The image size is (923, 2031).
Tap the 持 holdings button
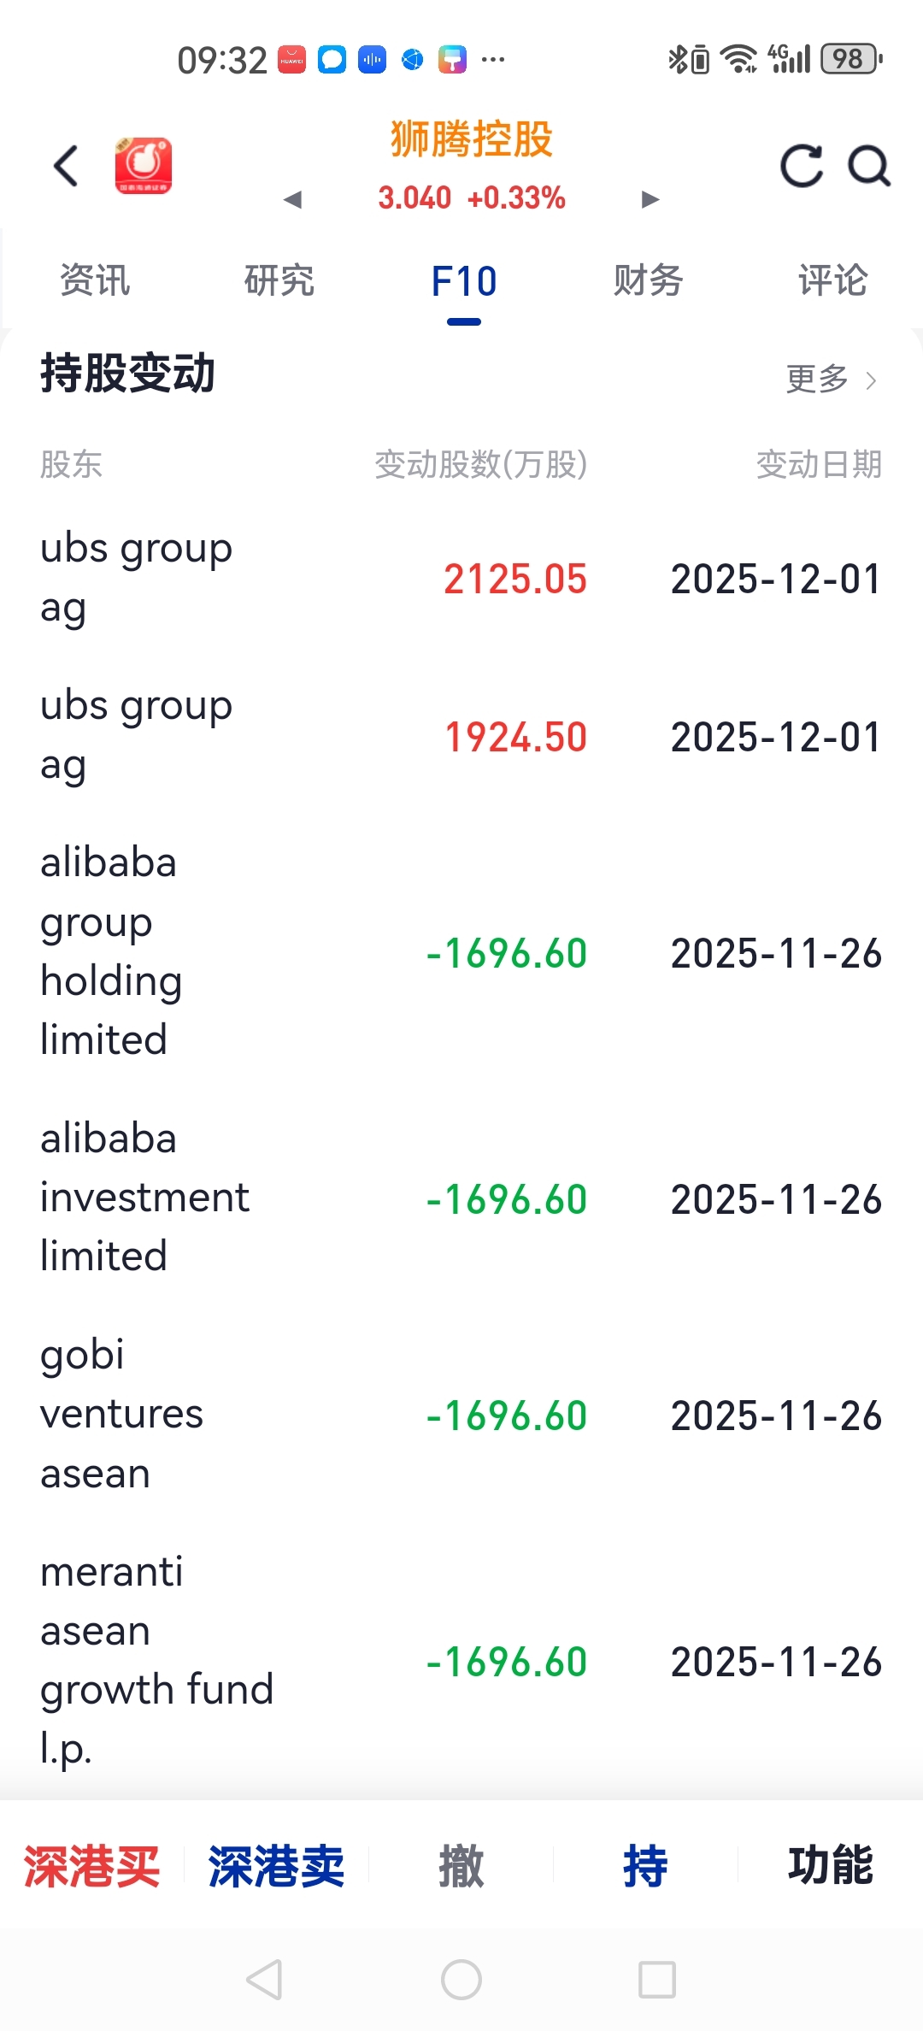coord(646,1865)
